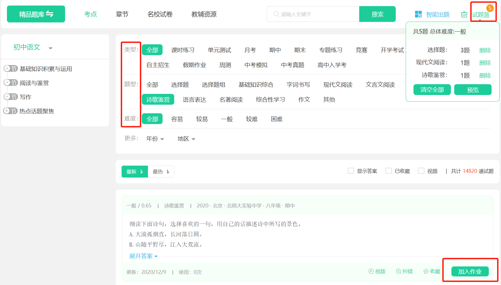The width and height of the screenshot is (501, 285).
Task: Select 容易 difficulty filter
Action: pos(177,119)
